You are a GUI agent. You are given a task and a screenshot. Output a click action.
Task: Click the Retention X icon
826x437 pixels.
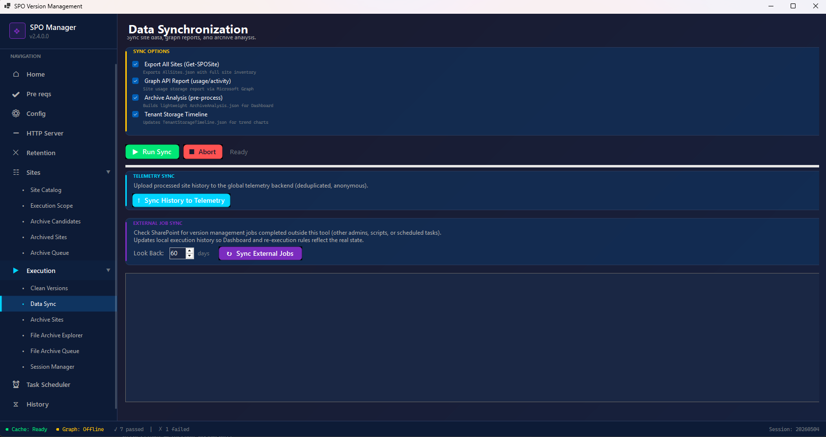pyautogui.click(x=16, y=153)
